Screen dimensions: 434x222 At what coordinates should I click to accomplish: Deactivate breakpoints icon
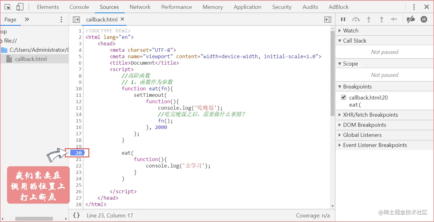point(411,20)
